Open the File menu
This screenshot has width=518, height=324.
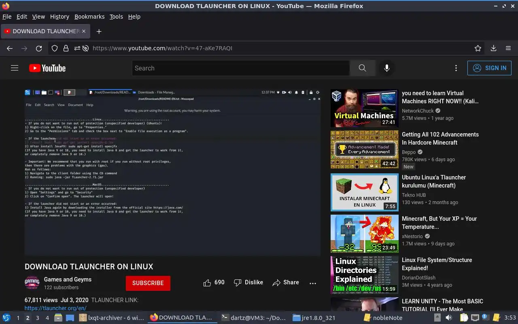(x=7, y=17)
